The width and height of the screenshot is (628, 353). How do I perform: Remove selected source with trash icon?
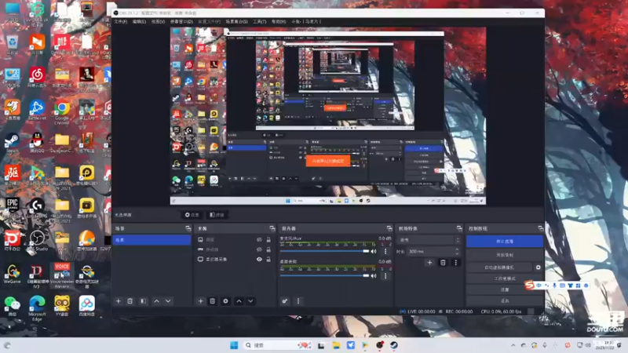coord(212,301)
